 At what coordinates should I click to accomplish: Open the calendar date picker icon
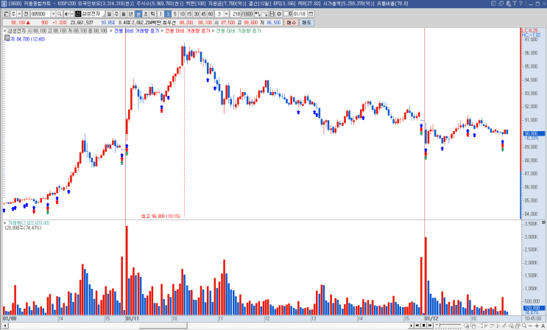311,14
